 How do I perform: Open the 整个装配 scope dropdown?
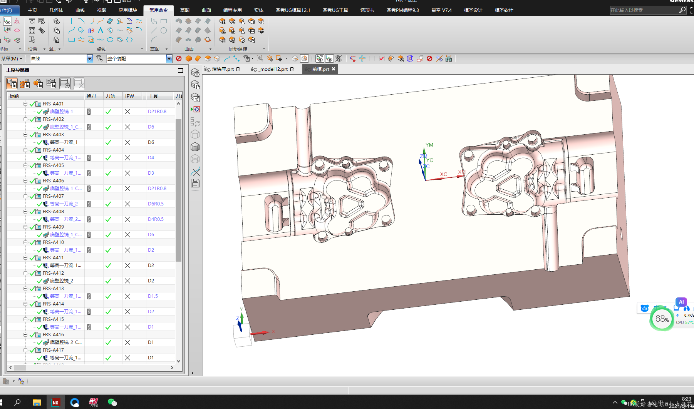(x=169, y=58)
